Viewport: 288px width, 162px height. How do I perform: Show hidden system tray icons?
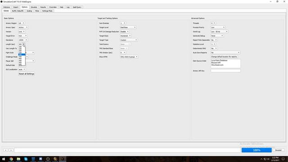click(261, 159)
